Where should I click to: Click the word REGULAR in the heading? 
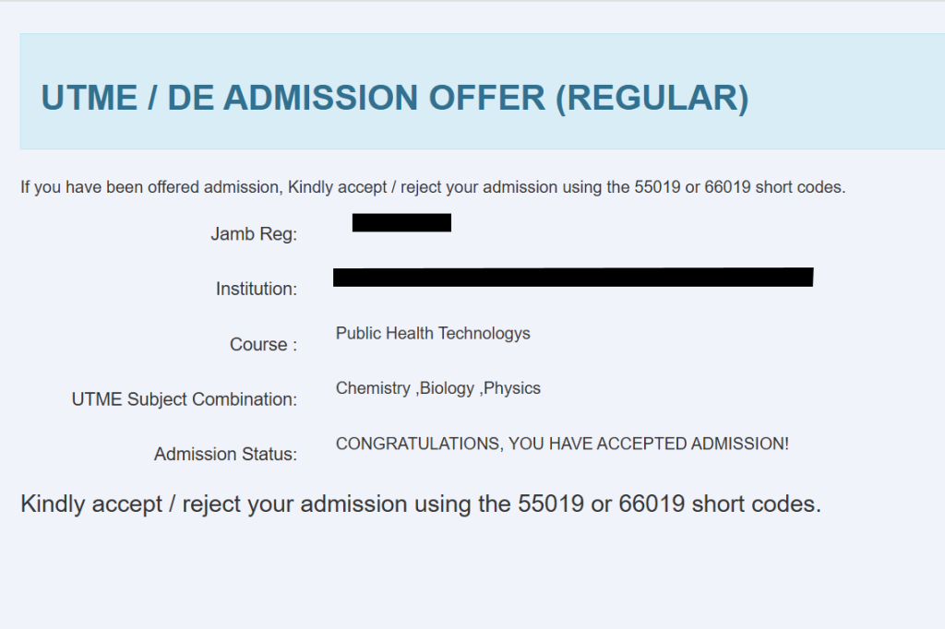tap(652, 98)
